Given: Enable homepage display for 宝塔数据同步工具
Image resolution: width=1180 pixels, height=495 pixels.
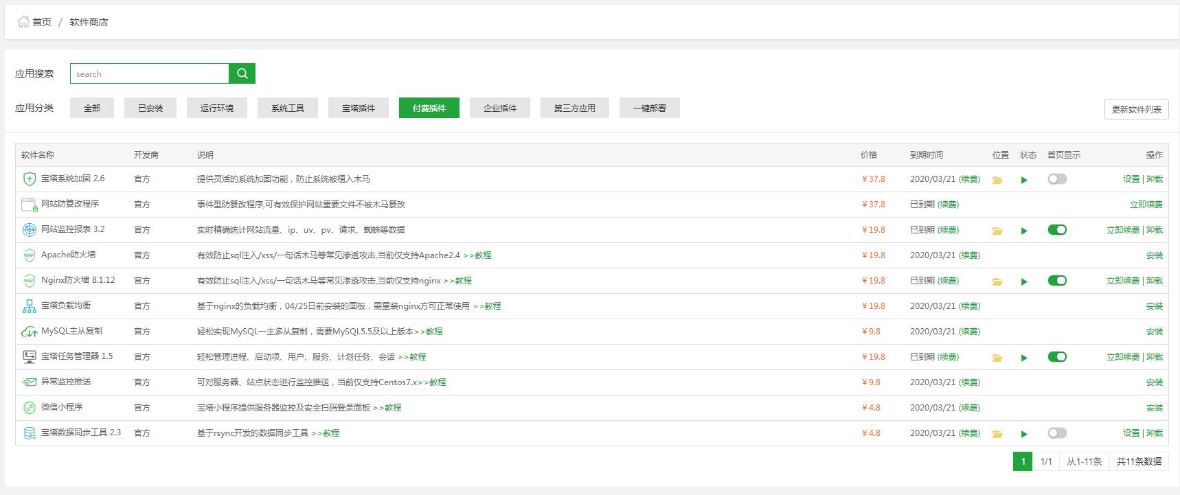Looking at the screenshot, I should point(1057,433).
